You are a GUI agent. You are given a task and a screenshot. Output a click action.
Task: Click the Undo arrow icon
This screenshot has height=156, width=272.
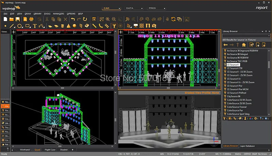[73, 19]
